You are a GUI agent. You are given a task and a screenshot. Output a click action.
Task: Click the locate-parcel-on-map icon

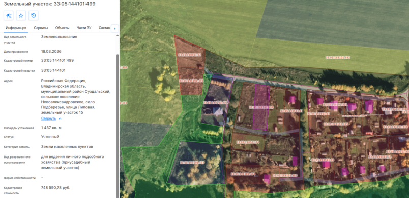coord(8,16)
